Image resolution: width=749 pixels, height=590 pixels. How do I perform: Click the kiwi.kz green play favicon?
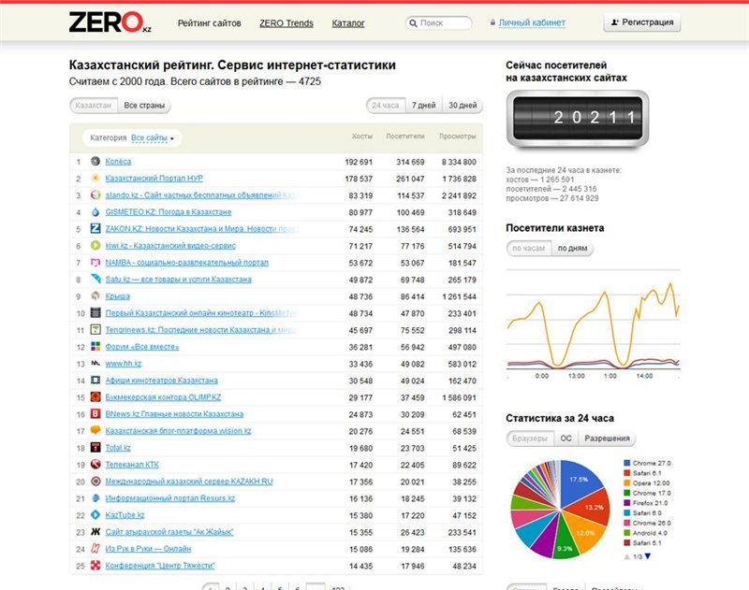[x=95, y=245]
